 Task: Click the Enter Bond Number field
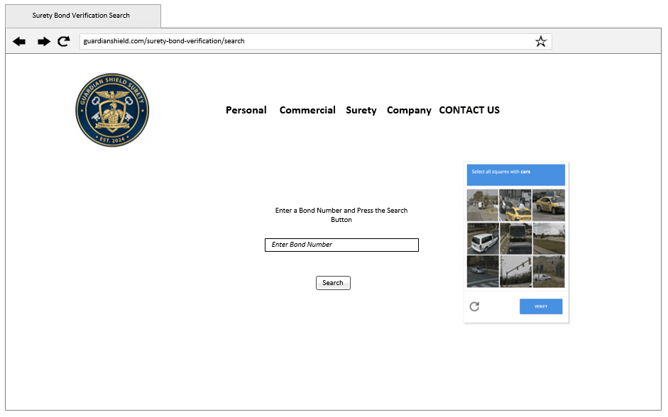pyautogui.click(x=341, y=245)
